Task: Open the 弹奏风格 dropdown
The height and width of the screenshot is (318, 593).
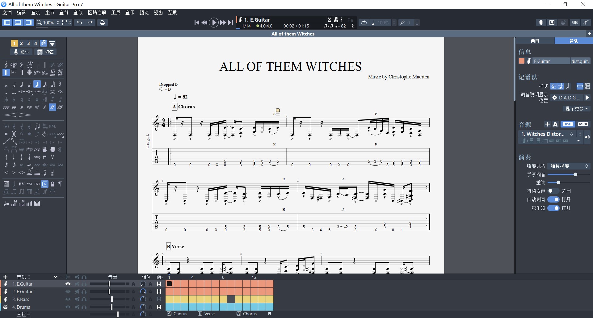Action: tap(569, 166)
